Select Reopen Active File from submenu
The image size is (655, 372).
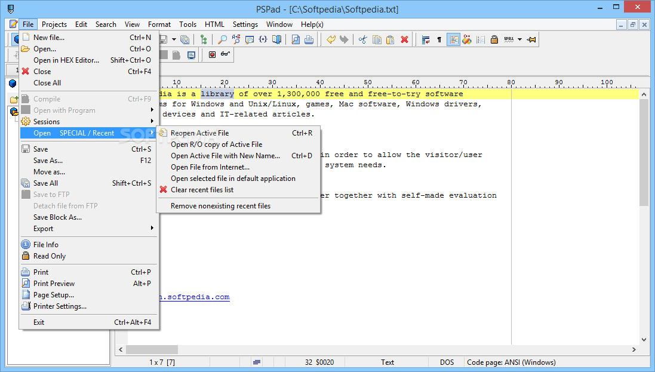[x=238, y=133]
